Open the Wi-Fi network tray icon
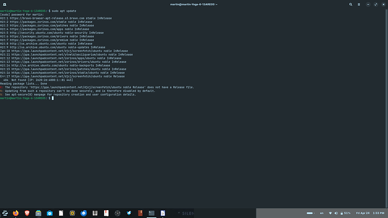388x218 pixels. pyautogui.click(x=330, y=213)
